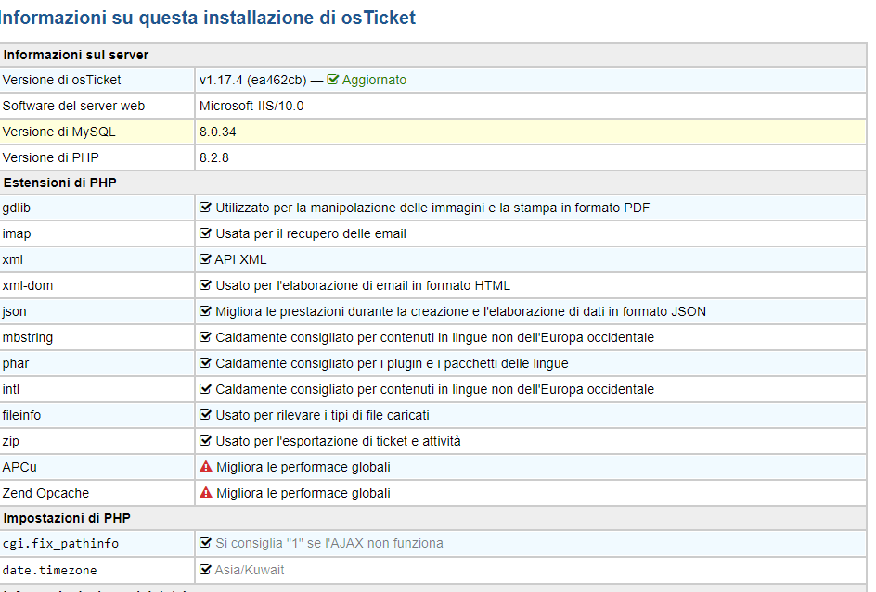Click the cgi.fix_pathinfo check icon

pyautogui.click(x=206, y=543)
